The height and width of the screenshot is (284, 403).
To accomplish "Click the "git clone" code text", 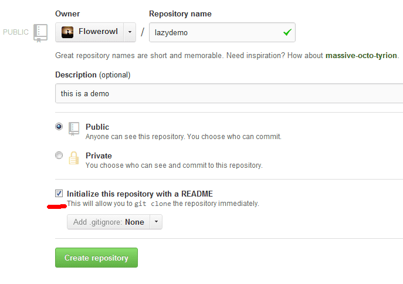I will click(153, 204).
